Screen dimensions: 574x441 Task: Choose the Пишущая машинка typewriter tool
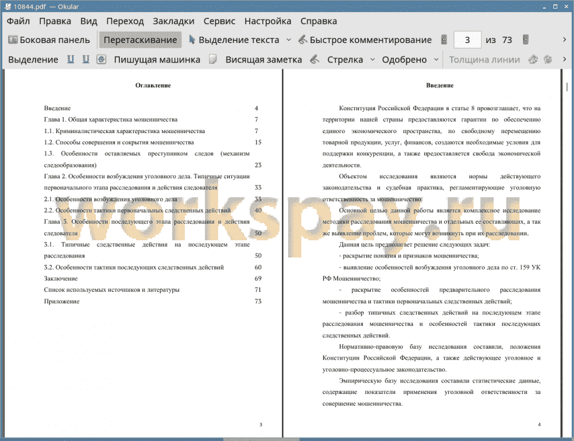tap(157, 60)
